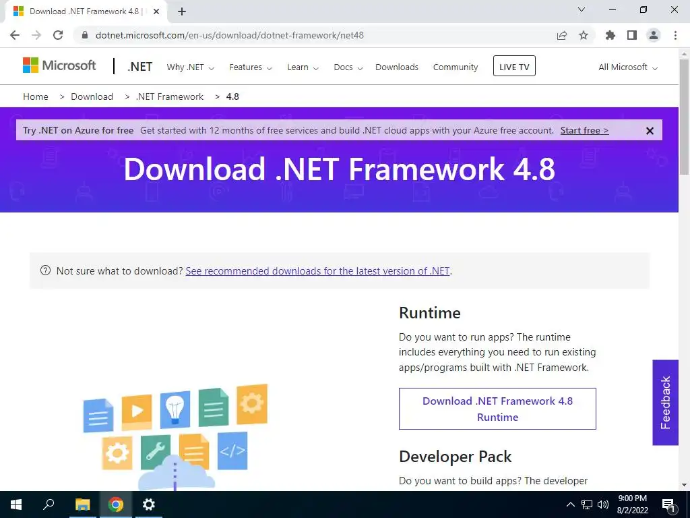
Task: Click Download .NET Framework 4.8 Runtime button
Action: coord(497,409)
